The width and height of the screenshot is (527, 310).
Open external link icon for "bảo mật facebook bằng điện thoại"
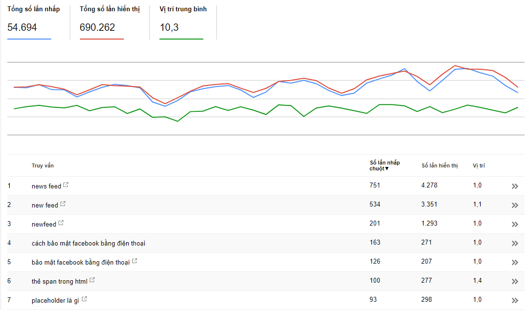tap(135, 261)
